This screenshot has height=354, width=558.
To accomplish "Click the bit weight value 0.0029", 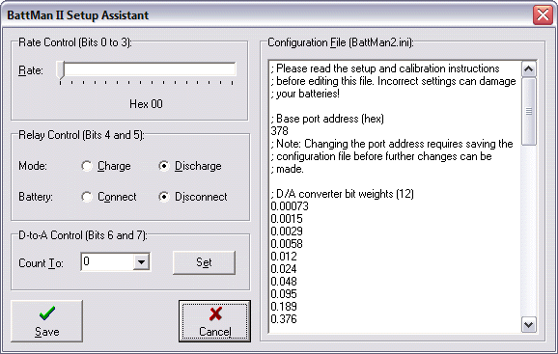I will click(287, 231).
